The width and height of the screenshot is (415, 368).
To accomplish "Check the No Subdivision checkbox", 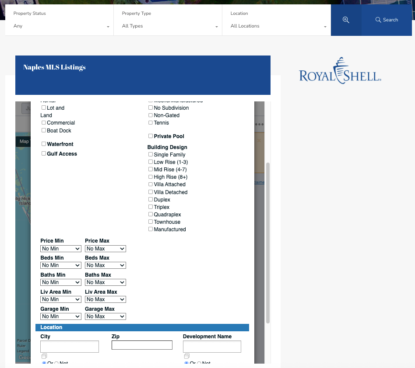I will pyautogui.click(x=151, y=108).
